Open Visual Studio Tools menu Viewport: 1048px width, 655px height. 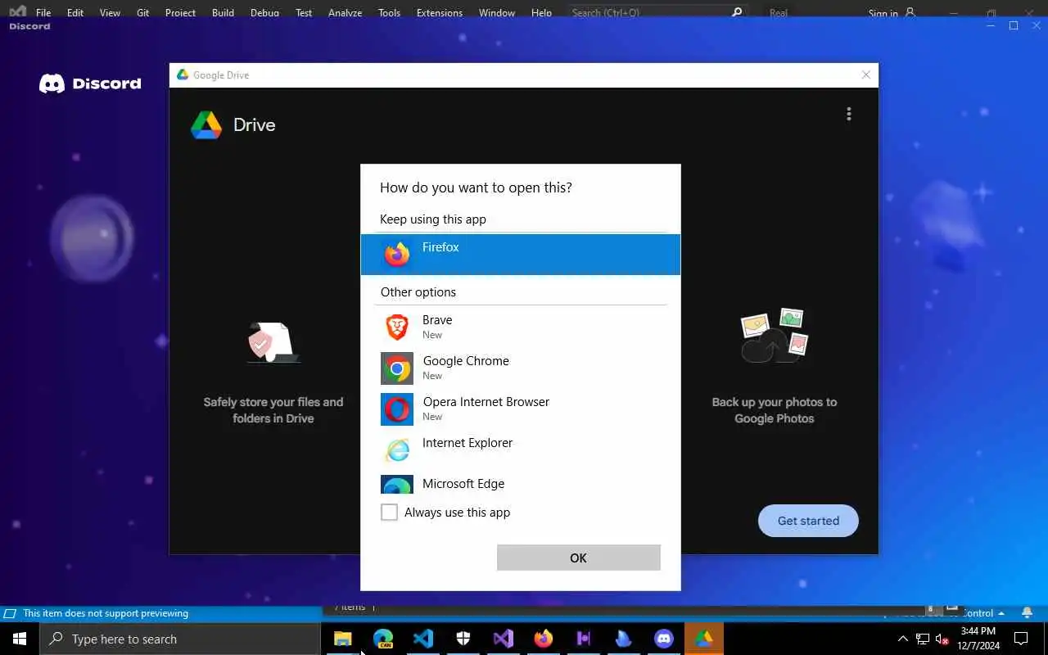click(x=390, y=13)
